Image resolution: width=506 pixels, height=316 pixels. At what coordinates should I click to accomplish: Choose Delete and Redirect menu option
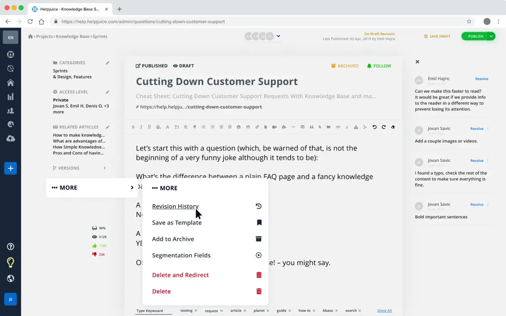180,275
